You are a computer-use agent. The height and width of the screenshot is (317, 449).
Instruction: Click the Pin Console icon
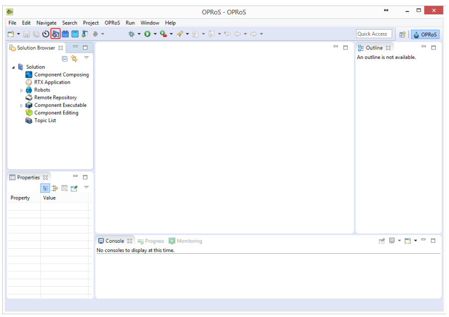click(x=382, y=241)
